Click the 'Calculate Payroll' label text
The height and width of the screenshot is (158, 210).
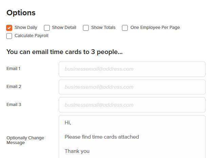tap(31, 36)
